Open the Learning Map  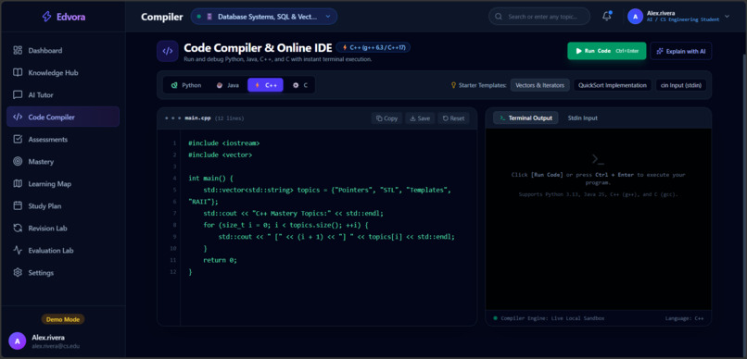pos(63,183)
